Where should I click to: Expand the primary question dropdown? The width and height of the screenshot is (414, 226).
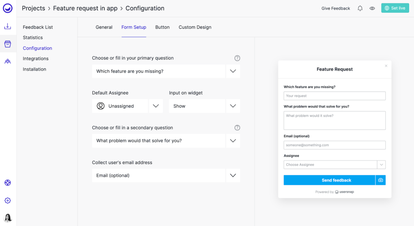233,71
